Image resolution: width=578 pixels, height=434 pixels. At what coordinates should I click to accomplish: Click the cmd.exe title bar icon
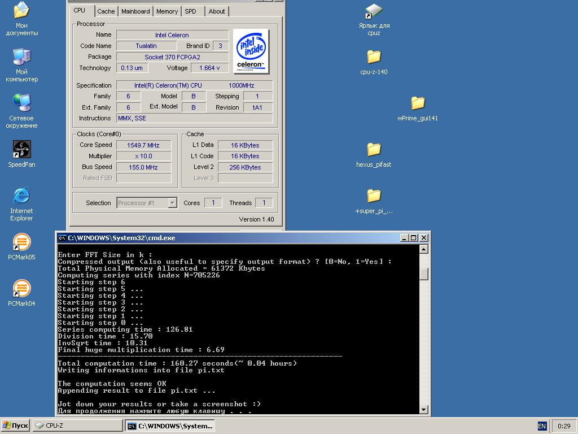coord(62,238)
